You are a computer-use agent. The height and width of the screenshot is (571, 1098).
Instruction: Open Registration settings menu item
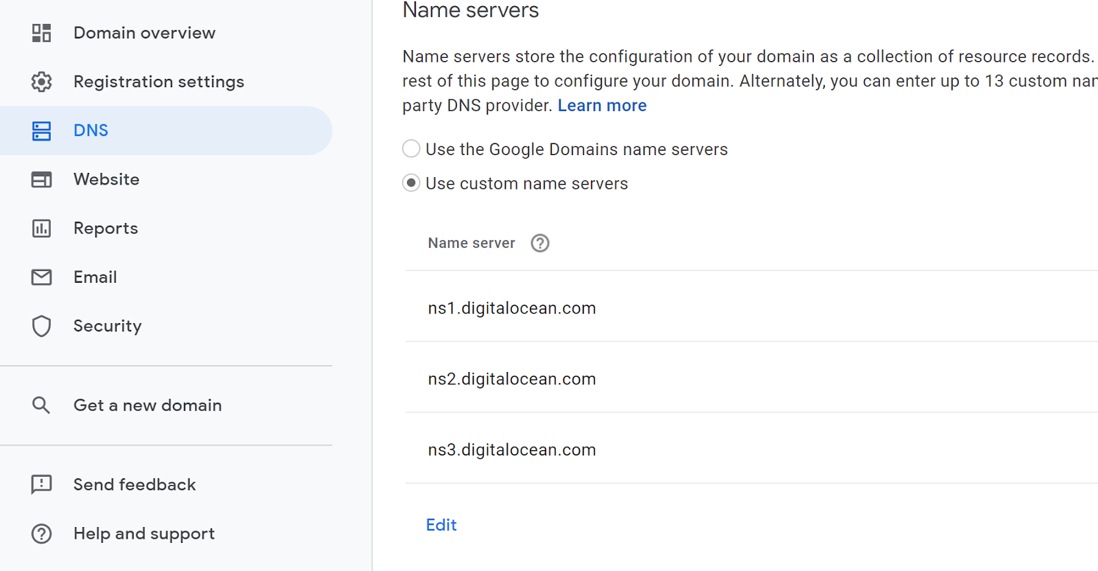(x=159, y=82)
